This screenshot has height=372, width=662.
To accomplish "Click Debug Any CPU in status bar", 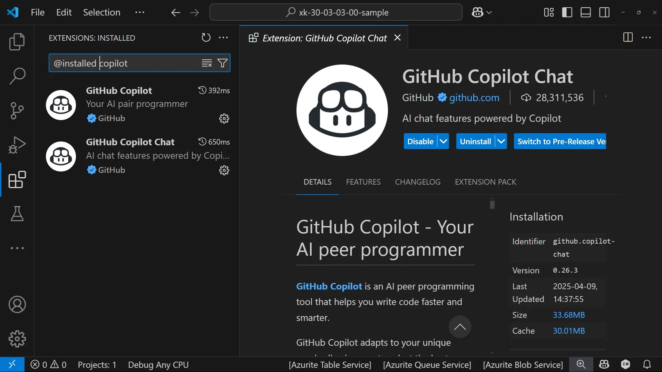I will tap(158, 365).
